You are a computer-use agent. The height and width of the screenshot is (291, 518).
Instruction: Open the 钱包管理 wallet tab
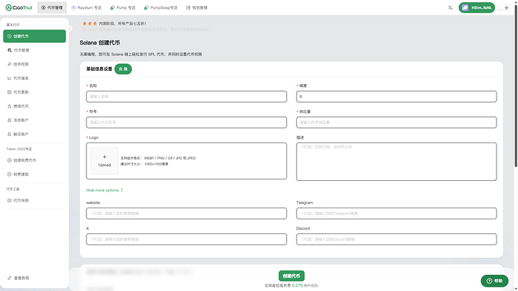(197, 7)
